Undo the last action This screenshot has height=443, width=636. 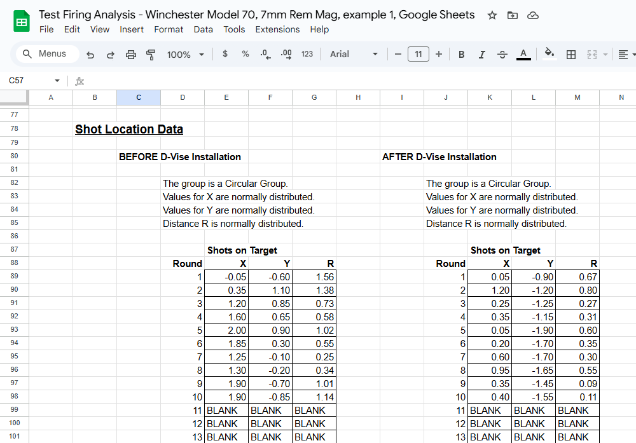coord(90,54)
